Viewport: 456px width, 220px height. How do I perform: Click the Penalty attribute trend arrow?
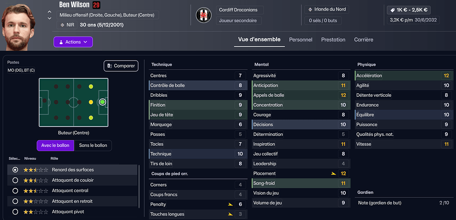tap(230, 204)
